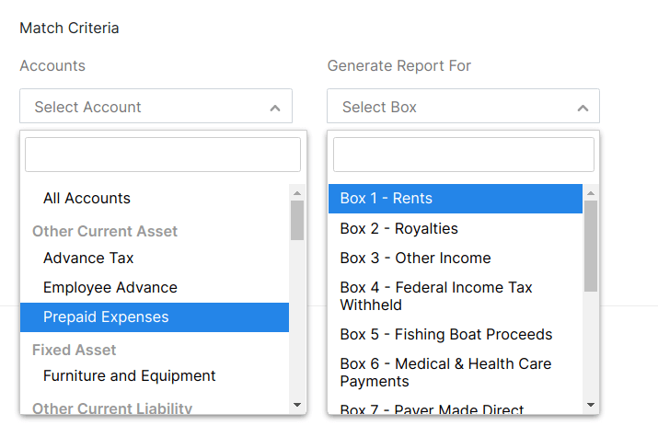Image resolution: width=658 pixels, height=437 pixels.
Task: Select Prepaid Expenses account
Action: (x=106, y=316)
